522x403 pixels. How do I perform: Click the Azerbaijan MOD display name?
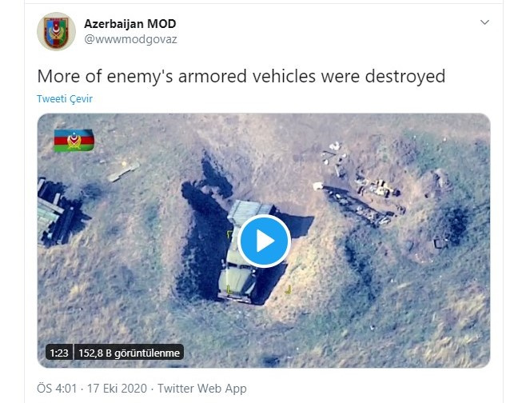coord(130,24)
